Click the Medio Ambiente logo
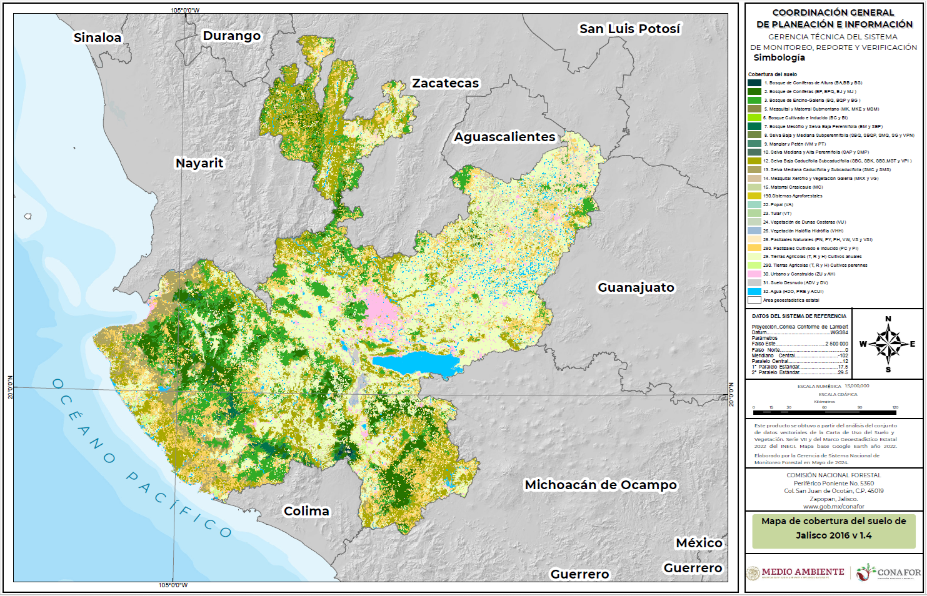The image size is (927, 596). tap(795, 572)
